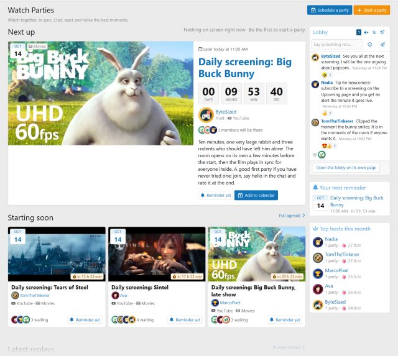Click the green online-user avatar below Lobby messages
This screenshot has width=398, height=356.
(322, 155)
